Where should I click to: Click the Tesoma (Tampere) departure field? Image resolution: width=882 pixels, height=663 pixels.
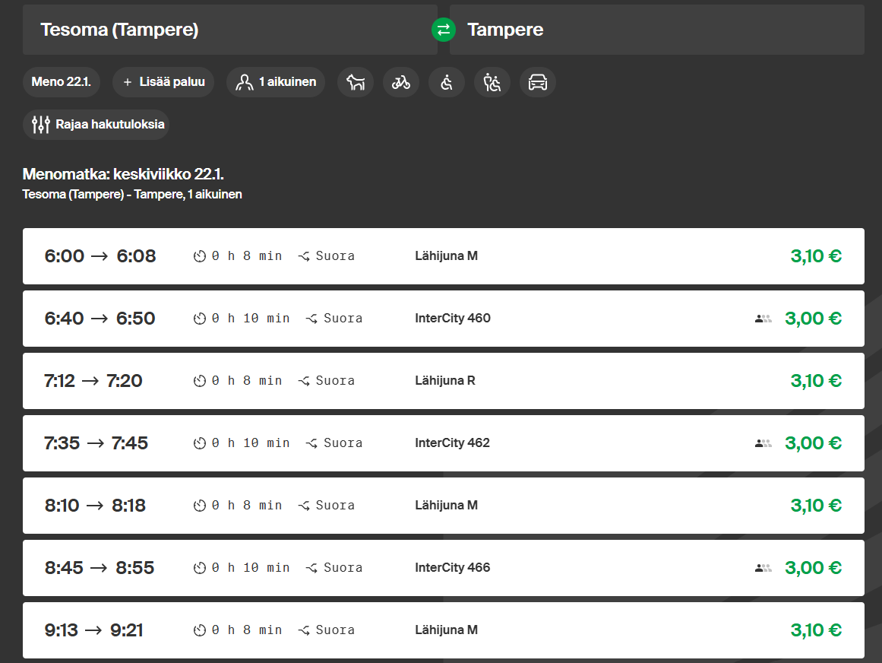(229, 30)
